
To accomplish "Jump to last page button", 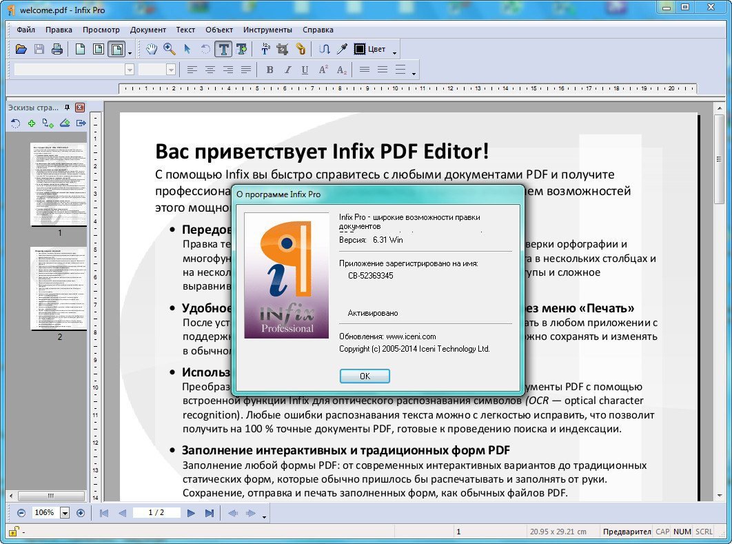I will tap(209, 513).
